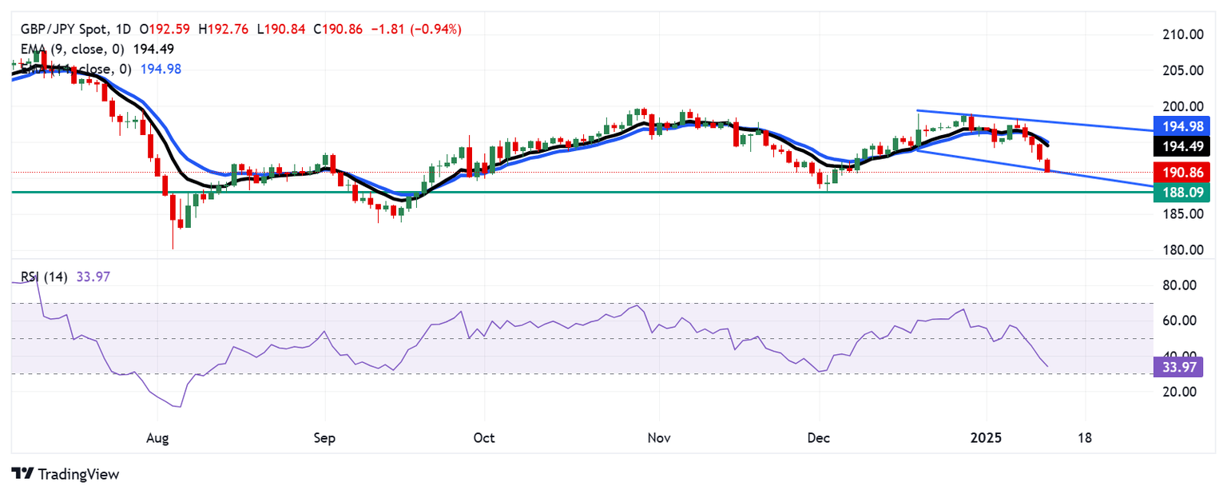Click the Sep label on time axis

pos(325,438)
